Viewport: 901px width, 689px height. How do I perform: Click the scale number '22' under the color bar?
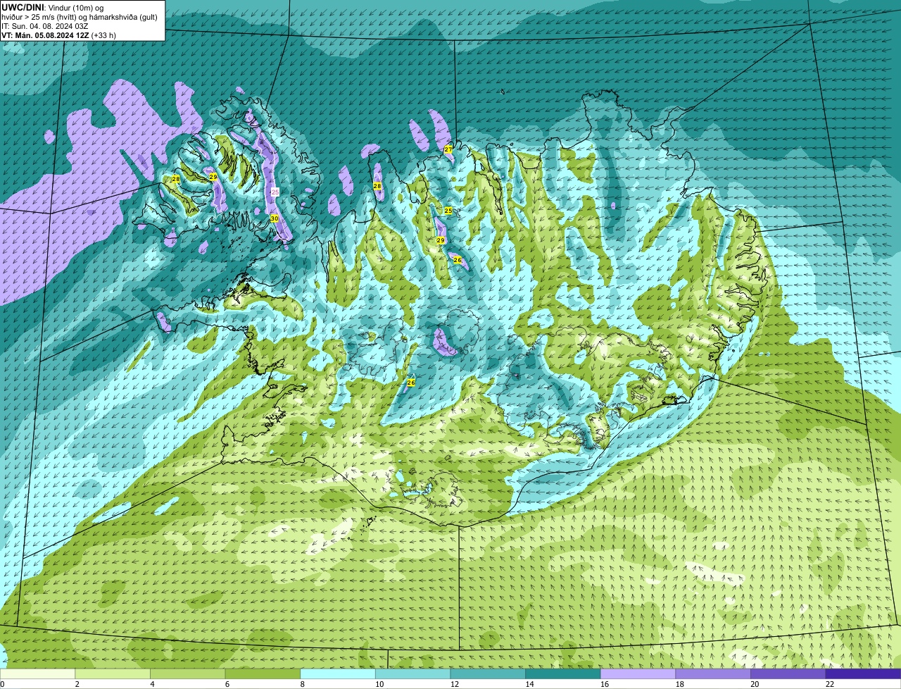(x=830, y=684)
